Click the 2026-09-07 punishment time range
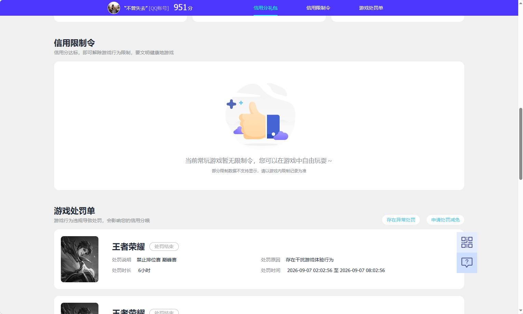 click(x=336, y=270)
